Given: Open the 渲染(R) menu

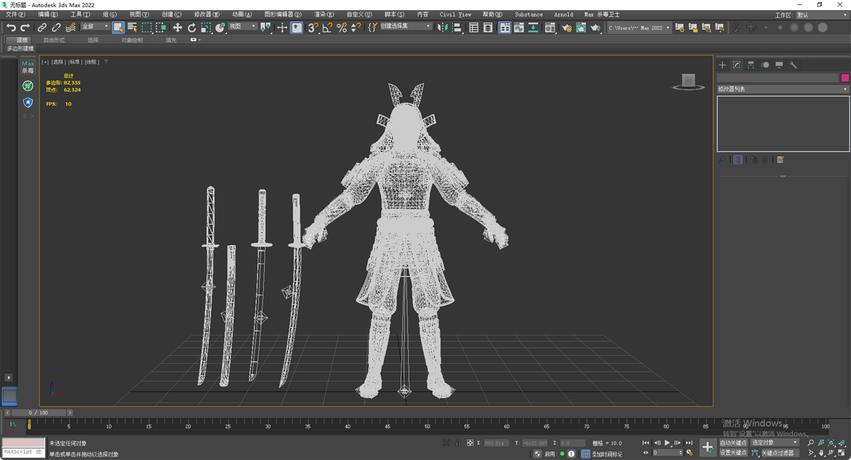Looking at the screenshot, I should coord(324,15).
